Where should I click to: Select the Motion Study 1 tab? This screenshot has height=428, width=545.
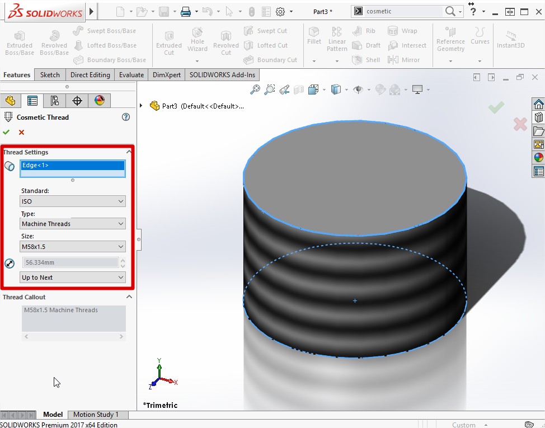[x=96, y=415]
